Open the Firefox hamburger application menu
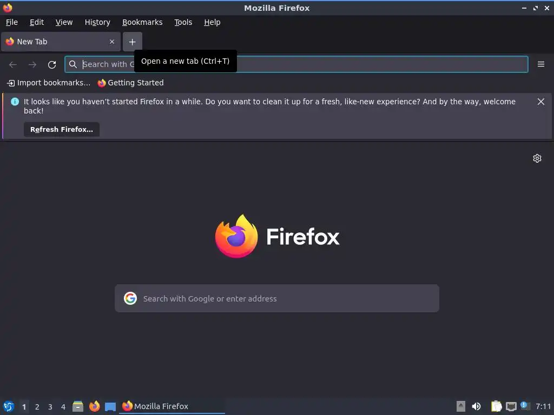This screenshot has height=415, width=554. tap(541, 64)
